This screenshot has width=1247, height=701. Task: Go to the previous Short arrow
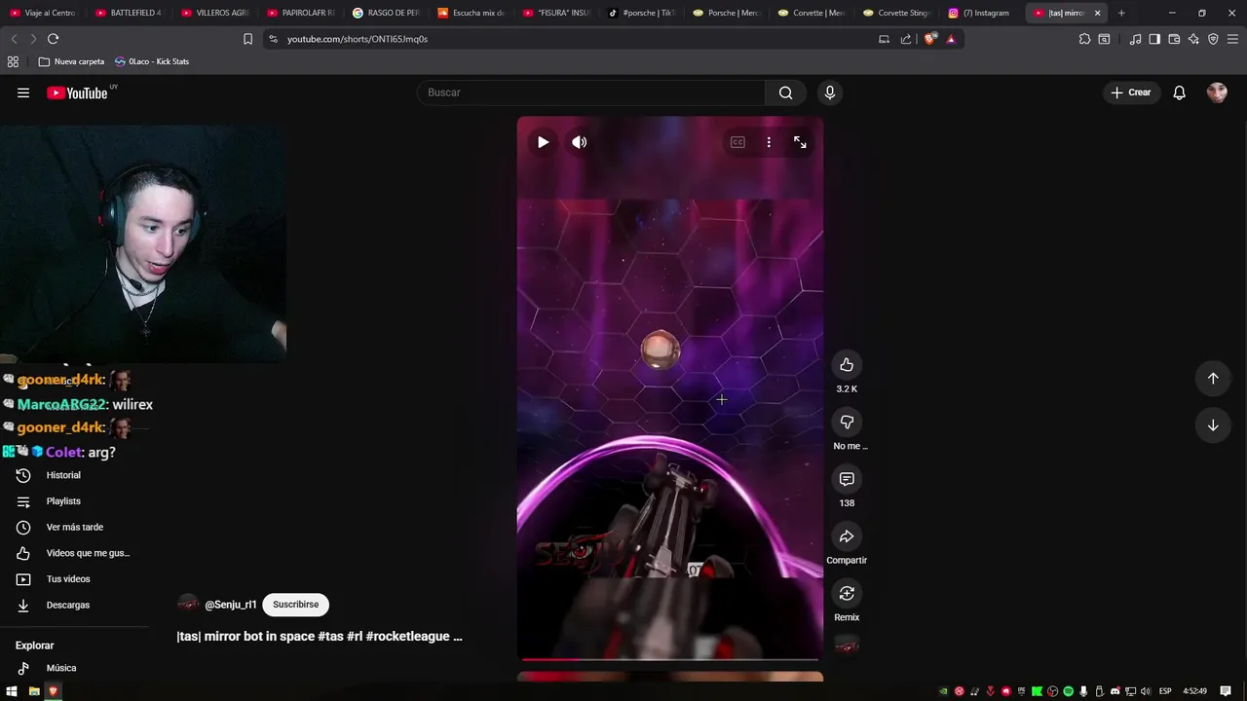click(x=1213, y=378)
